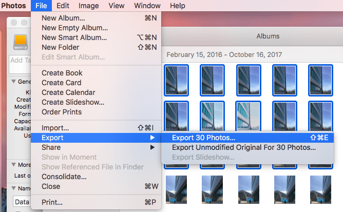Screen dimensions: 343x212
Task: Collapse the More Info disclosure triangle
Action: pos(13,165)
